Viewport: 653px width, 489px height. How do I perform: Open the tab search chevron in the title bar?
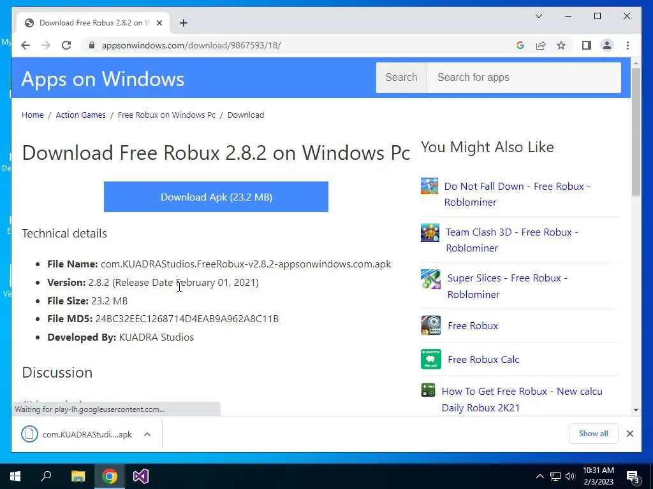(538, 16)
